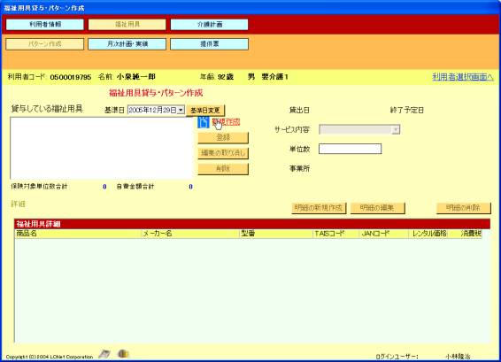Click the 基準日変更 button

click(x=205, y=111)
